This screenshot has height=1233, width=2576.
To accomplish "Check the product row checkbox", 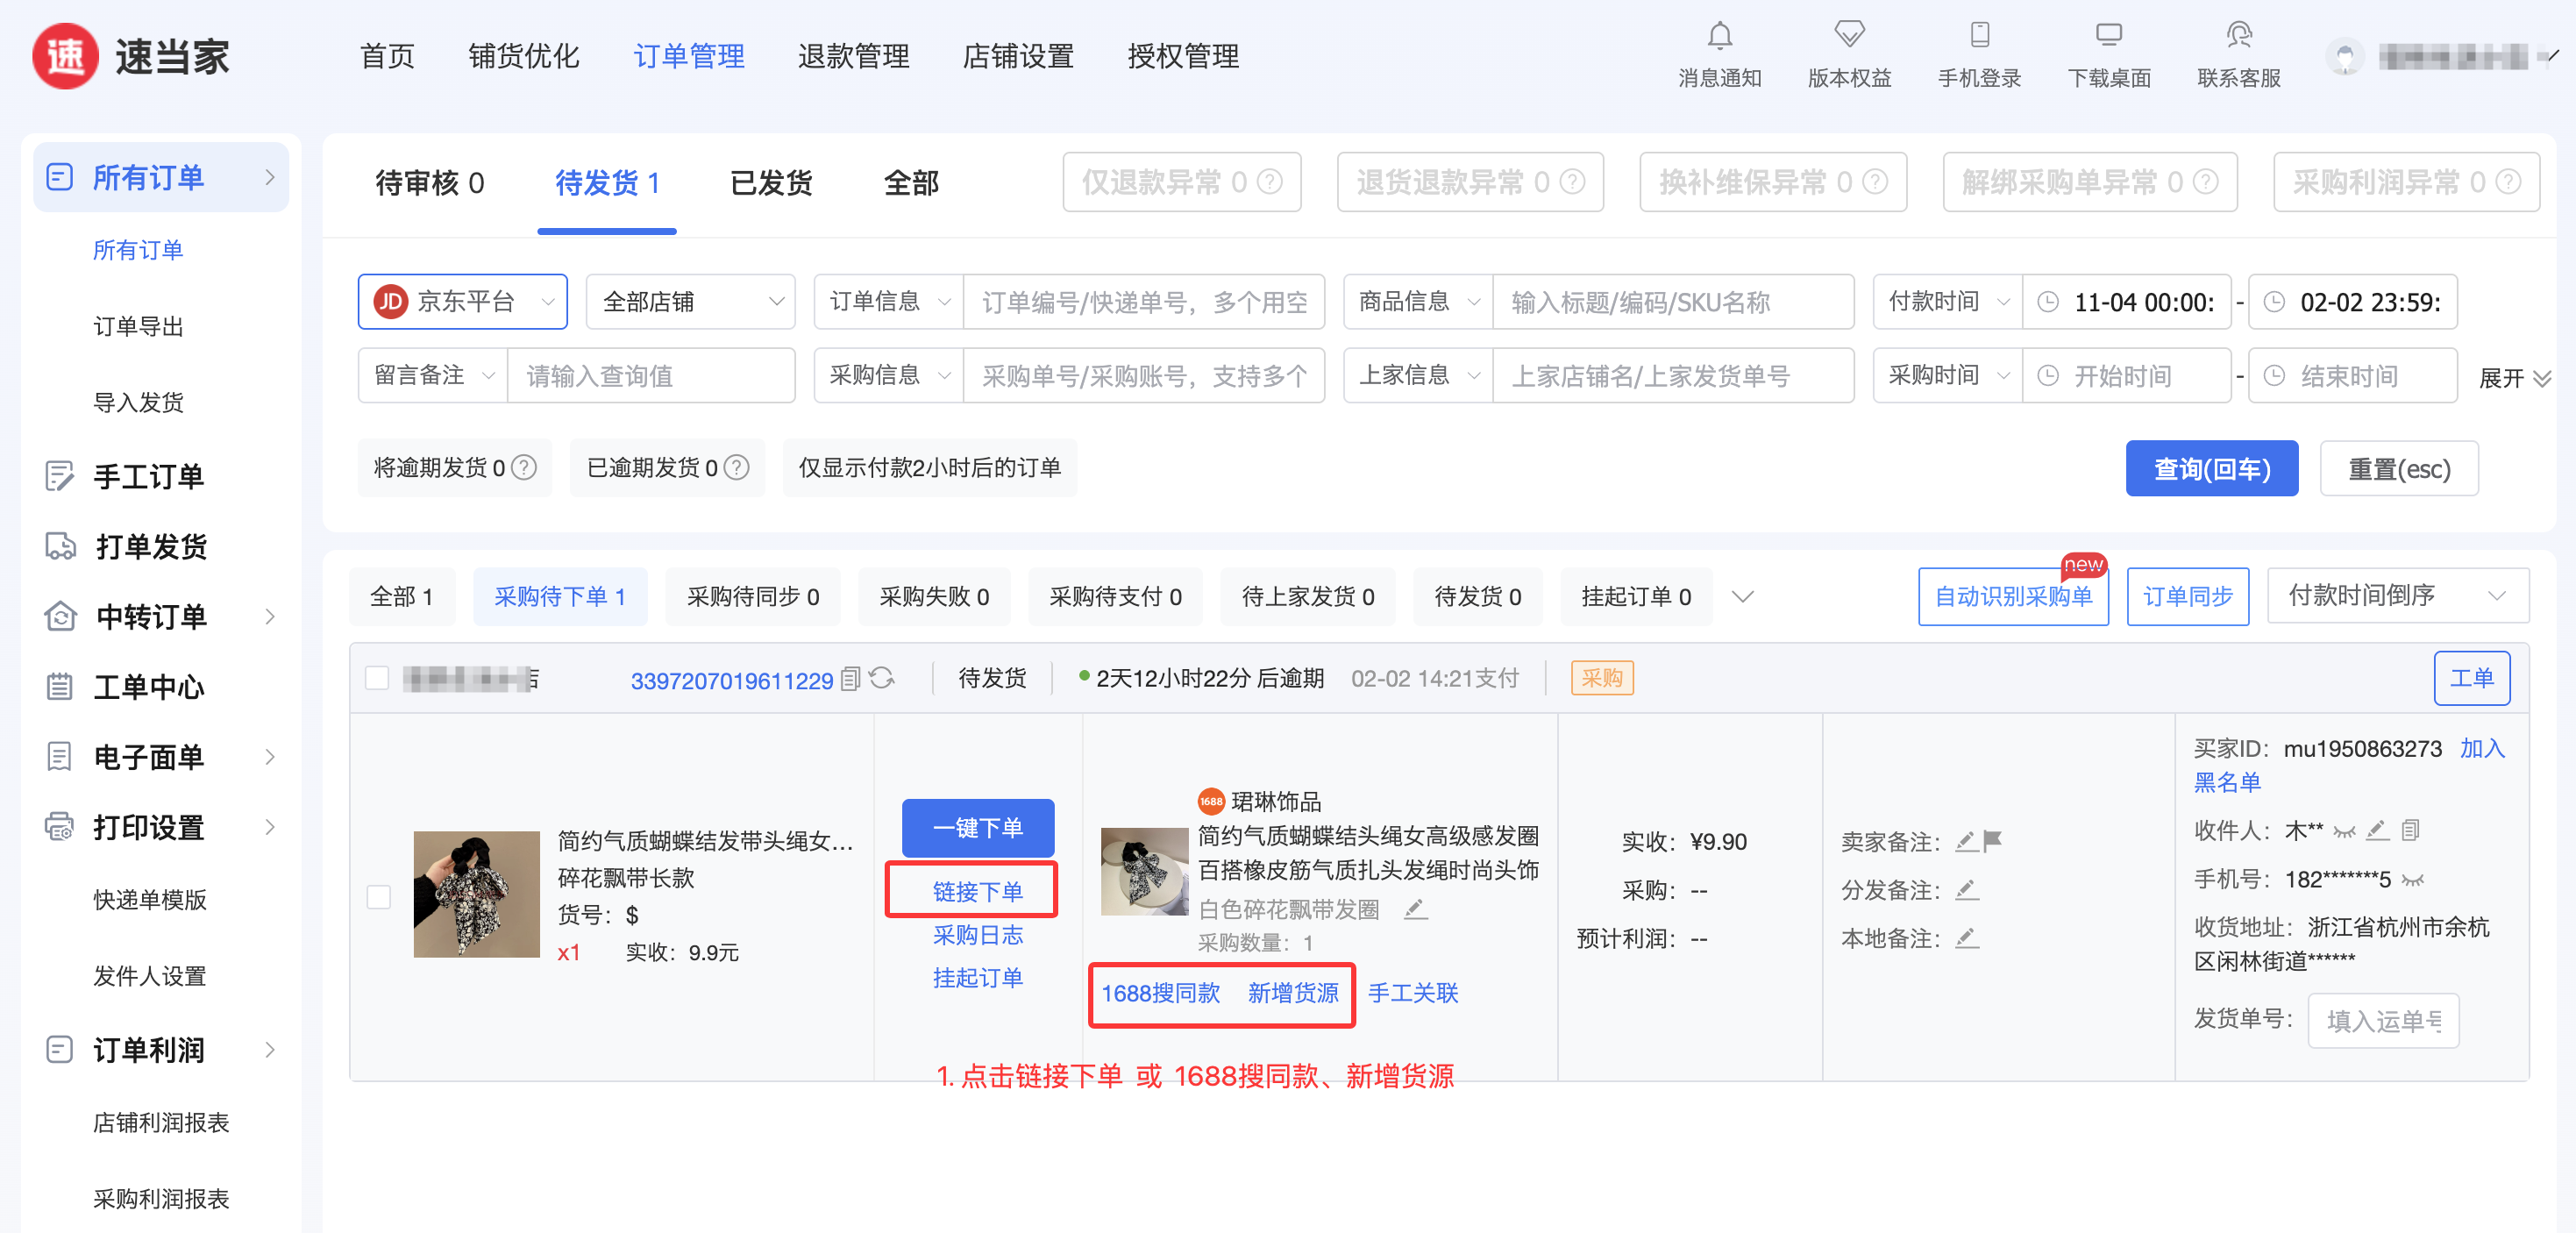I will coord(379,897).
